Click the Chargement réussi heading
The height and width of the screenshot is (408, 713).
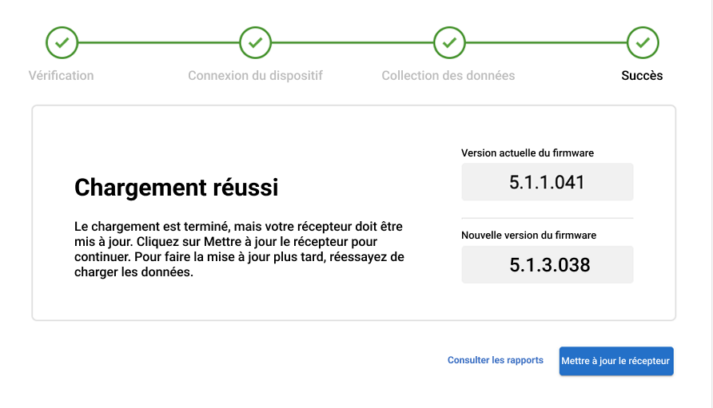(176, 188)
